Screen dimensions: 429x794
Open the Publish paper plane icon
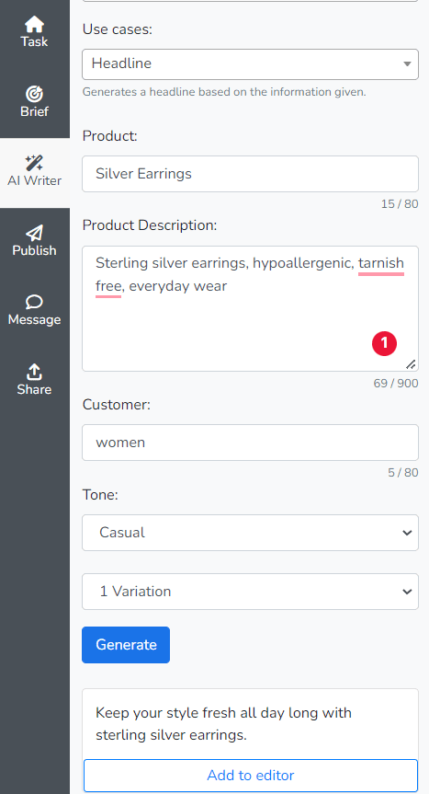(x=34, y=233)
